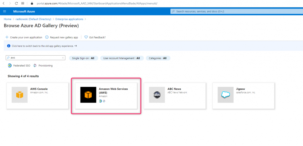Click the heart icon beside Got feedback

[86, 37]
